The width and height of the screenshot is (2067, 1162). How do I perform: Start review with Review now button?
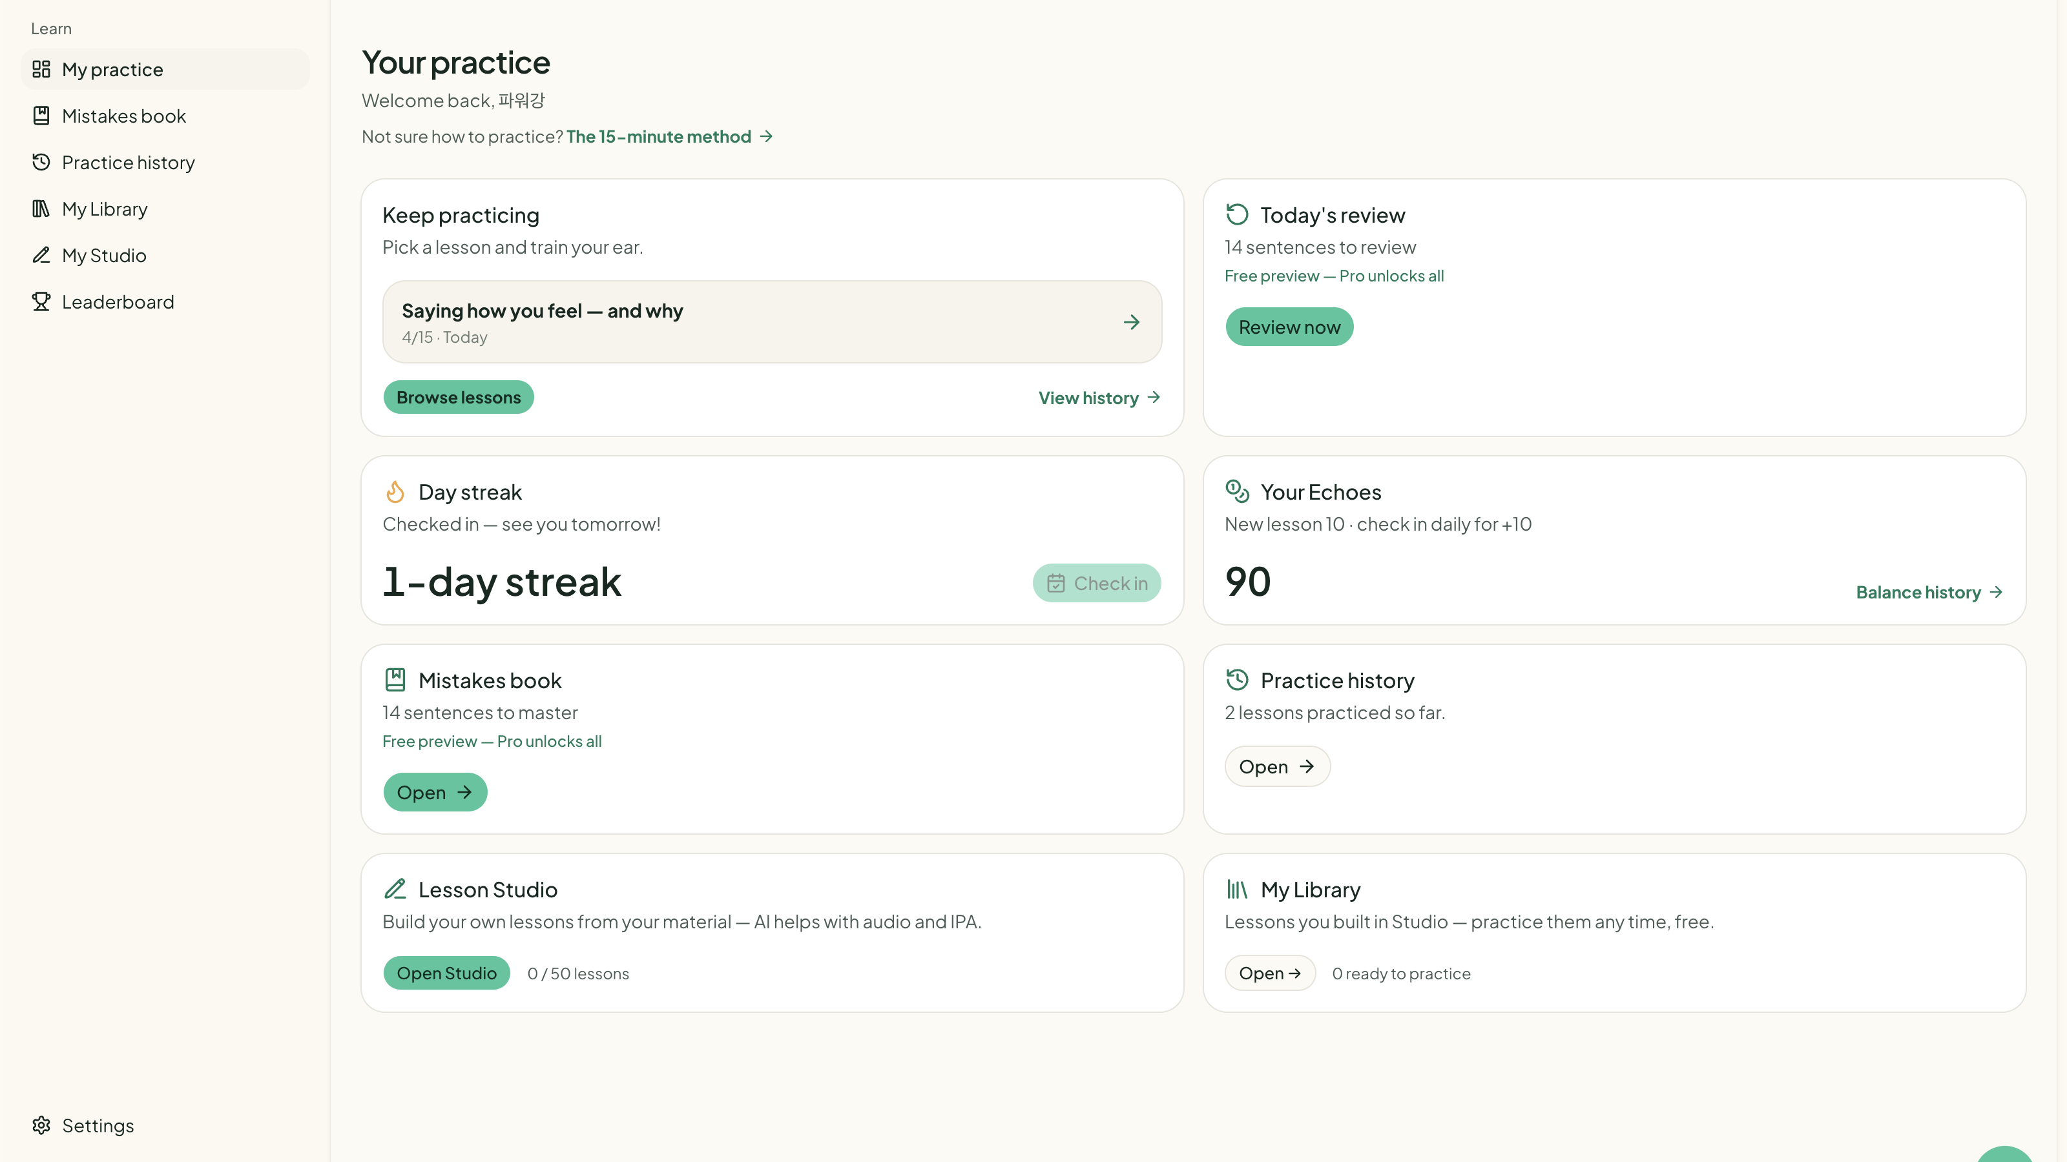(1289, 327)
